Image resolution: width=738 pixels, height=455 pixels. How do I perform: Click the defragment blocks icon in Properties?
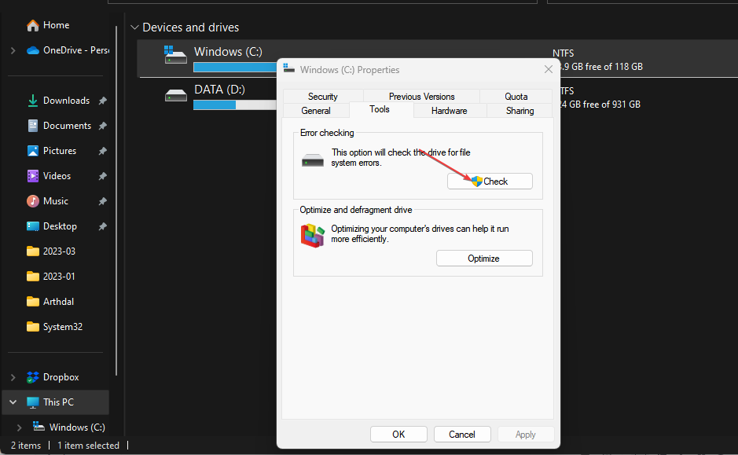tap(313, 235)
